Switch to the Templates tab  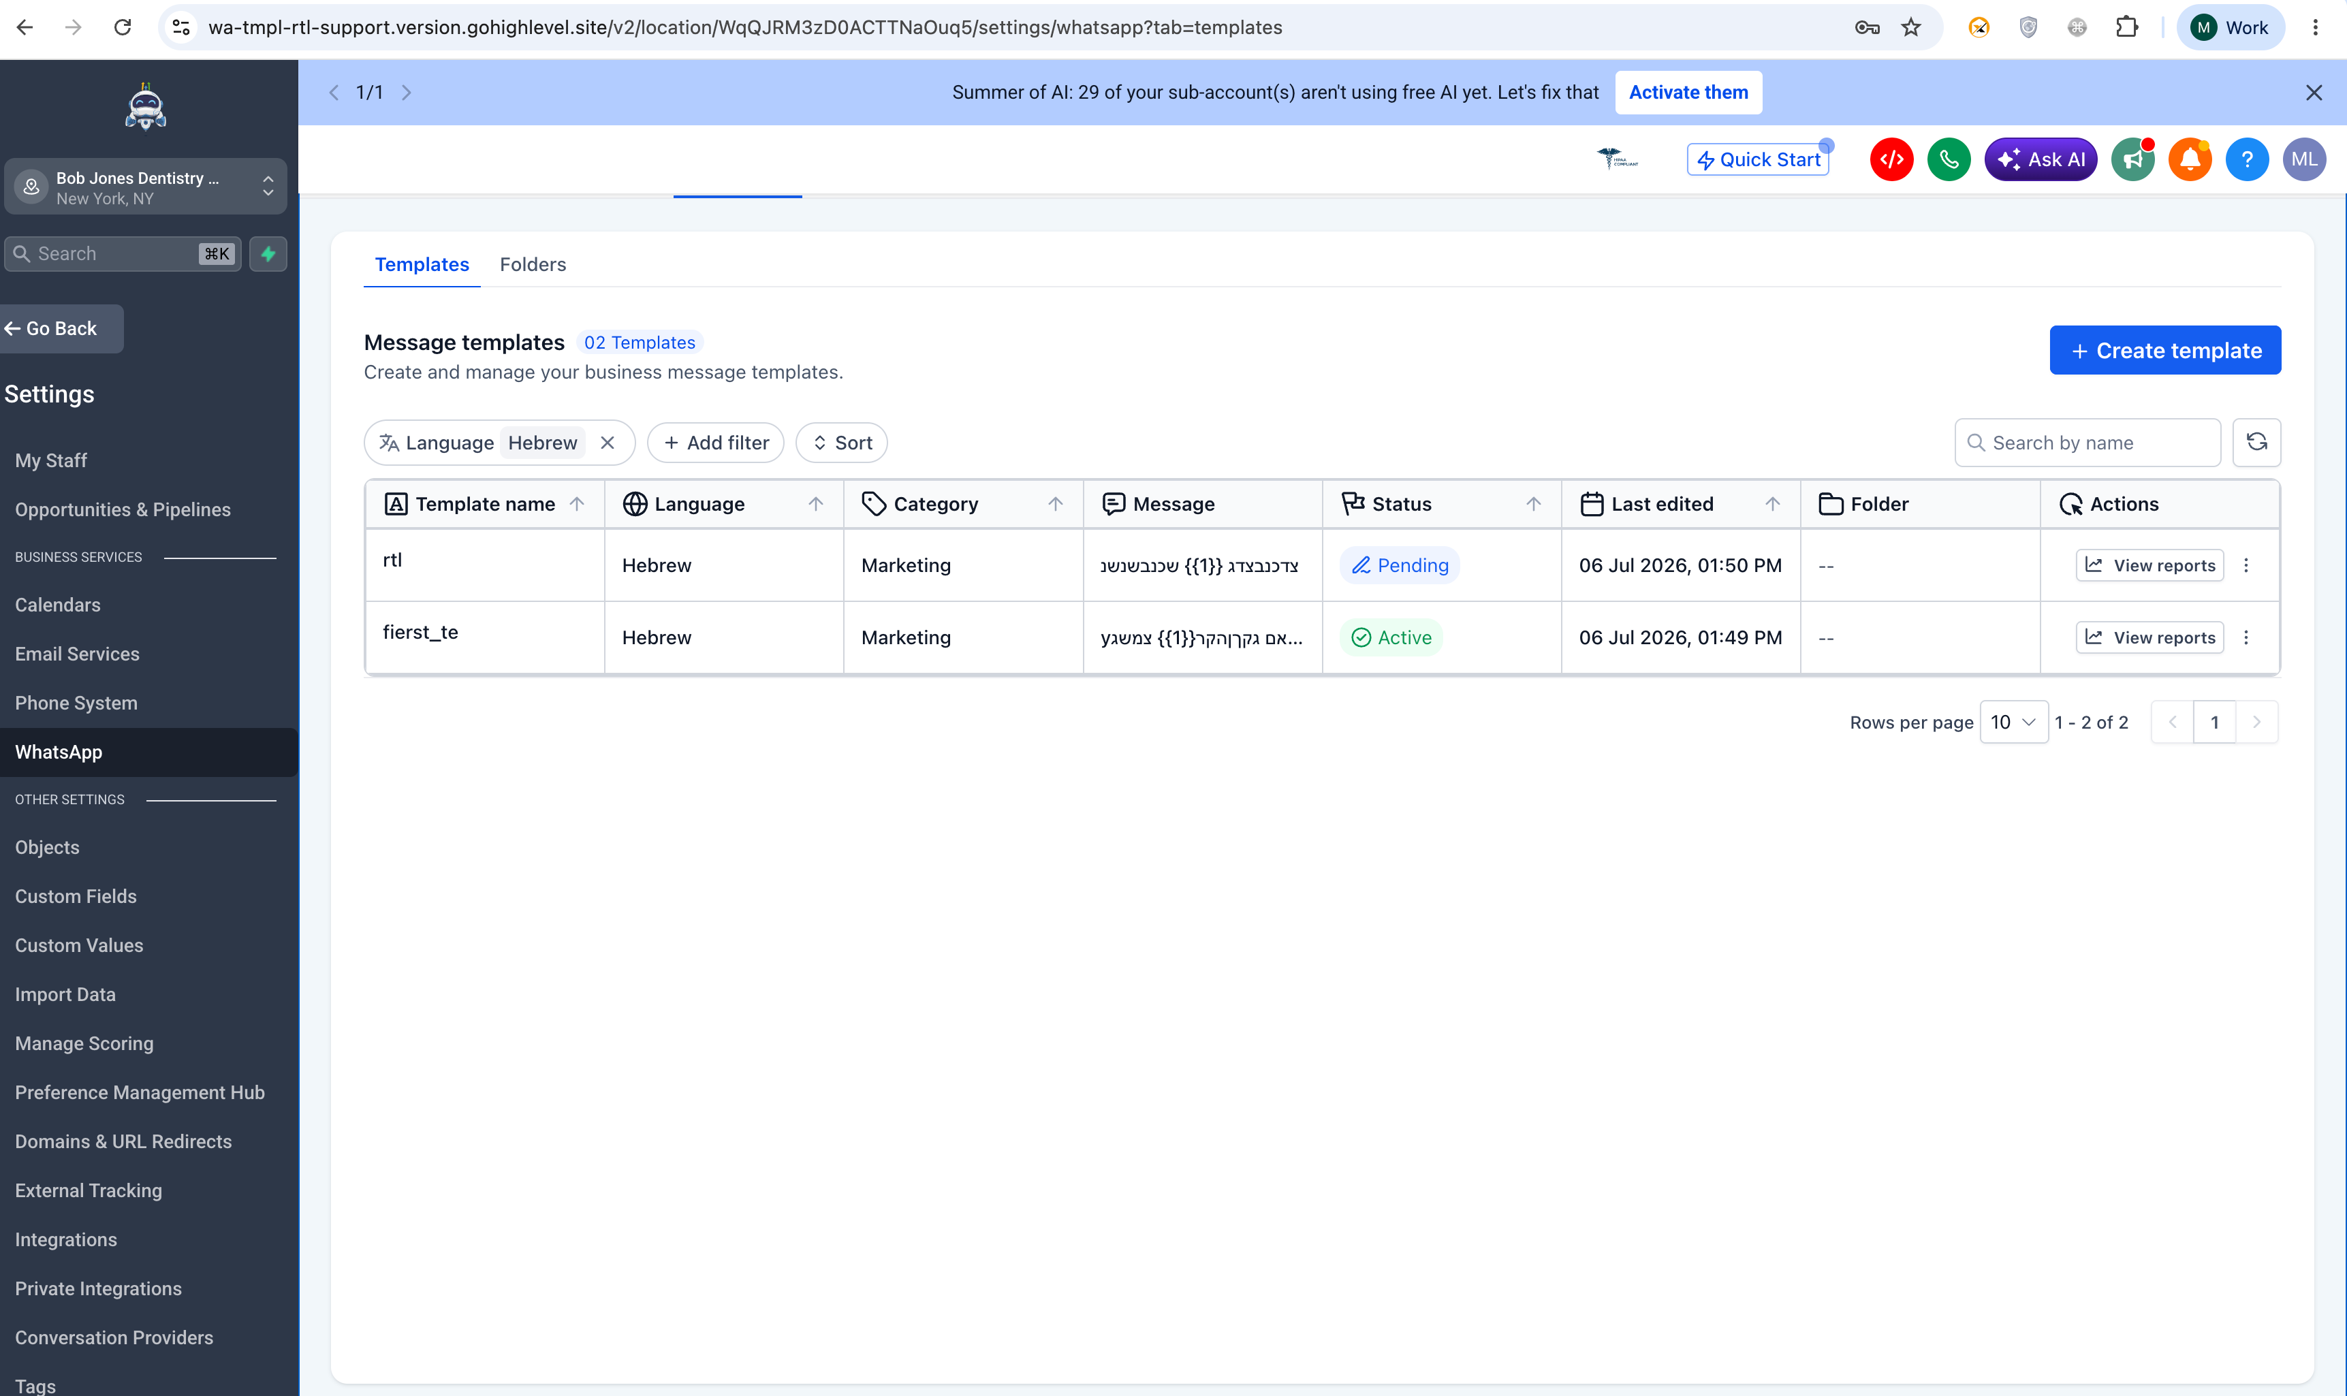pyautogui.click(x=422, y=264)
